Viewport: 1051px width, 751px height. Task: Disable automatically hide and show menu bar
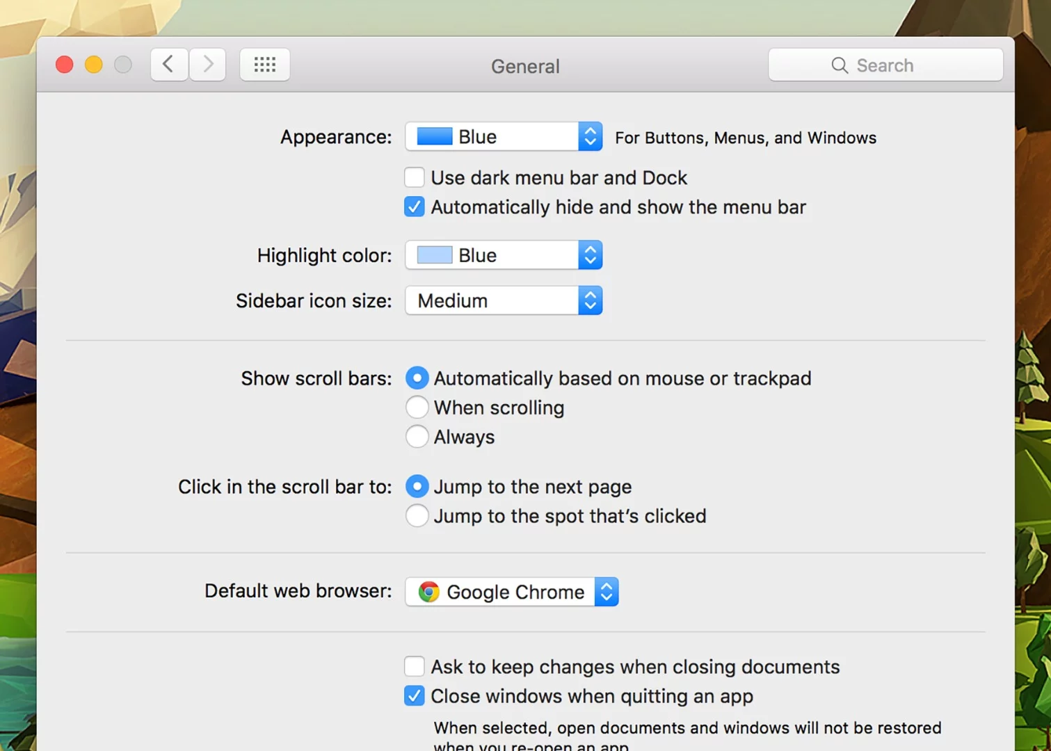point(415,207)
